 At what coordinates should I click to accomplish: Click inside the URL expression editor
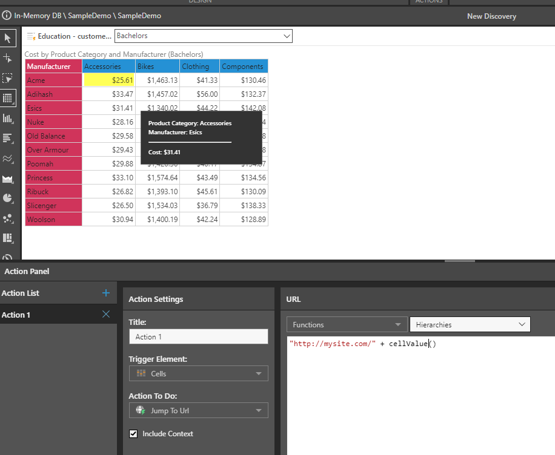[x=421, y=395]
